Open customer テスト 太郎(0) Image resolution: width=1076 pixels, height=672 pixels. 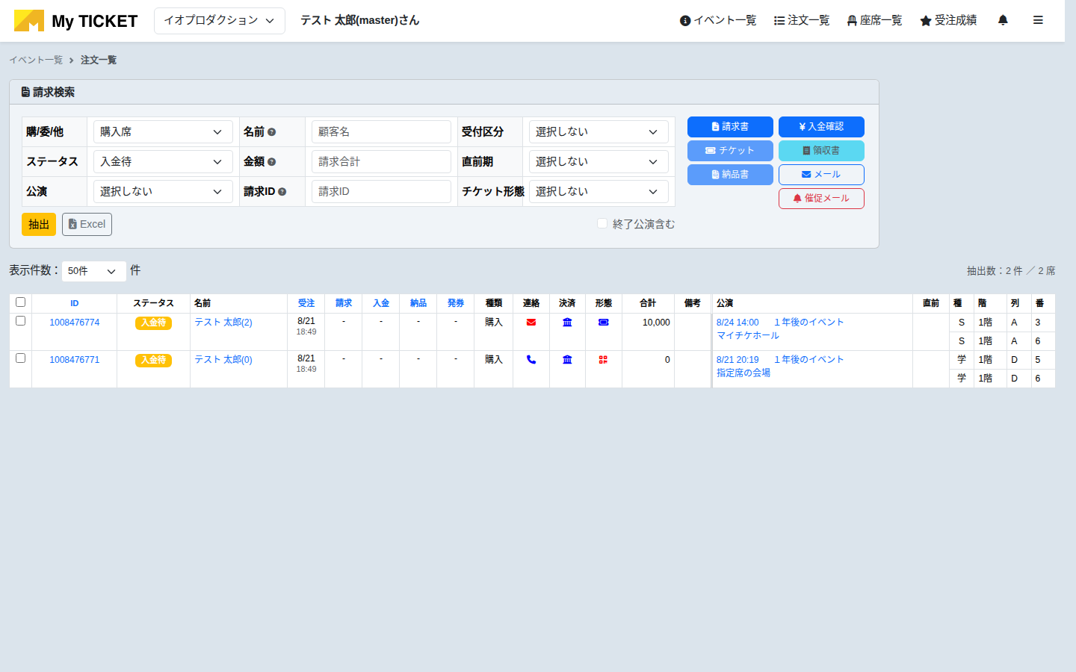tap(223, 360)
